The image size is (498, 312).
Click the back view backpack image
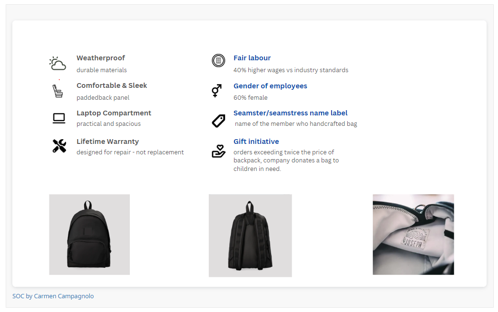pos(250,235)
